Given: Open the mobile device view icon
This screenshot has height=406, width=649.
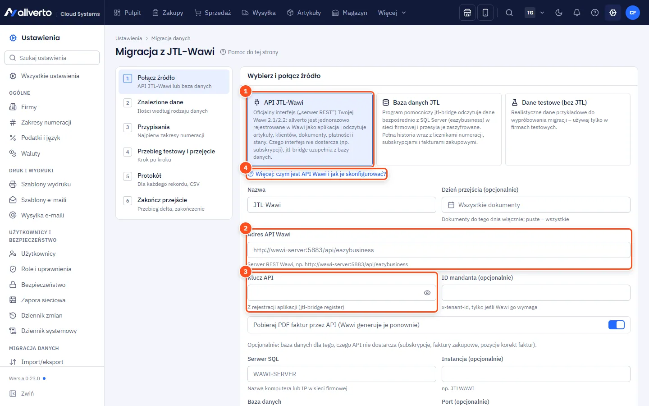Looking at the screenshot, I should pyautogui.click(x=485, y=13).
